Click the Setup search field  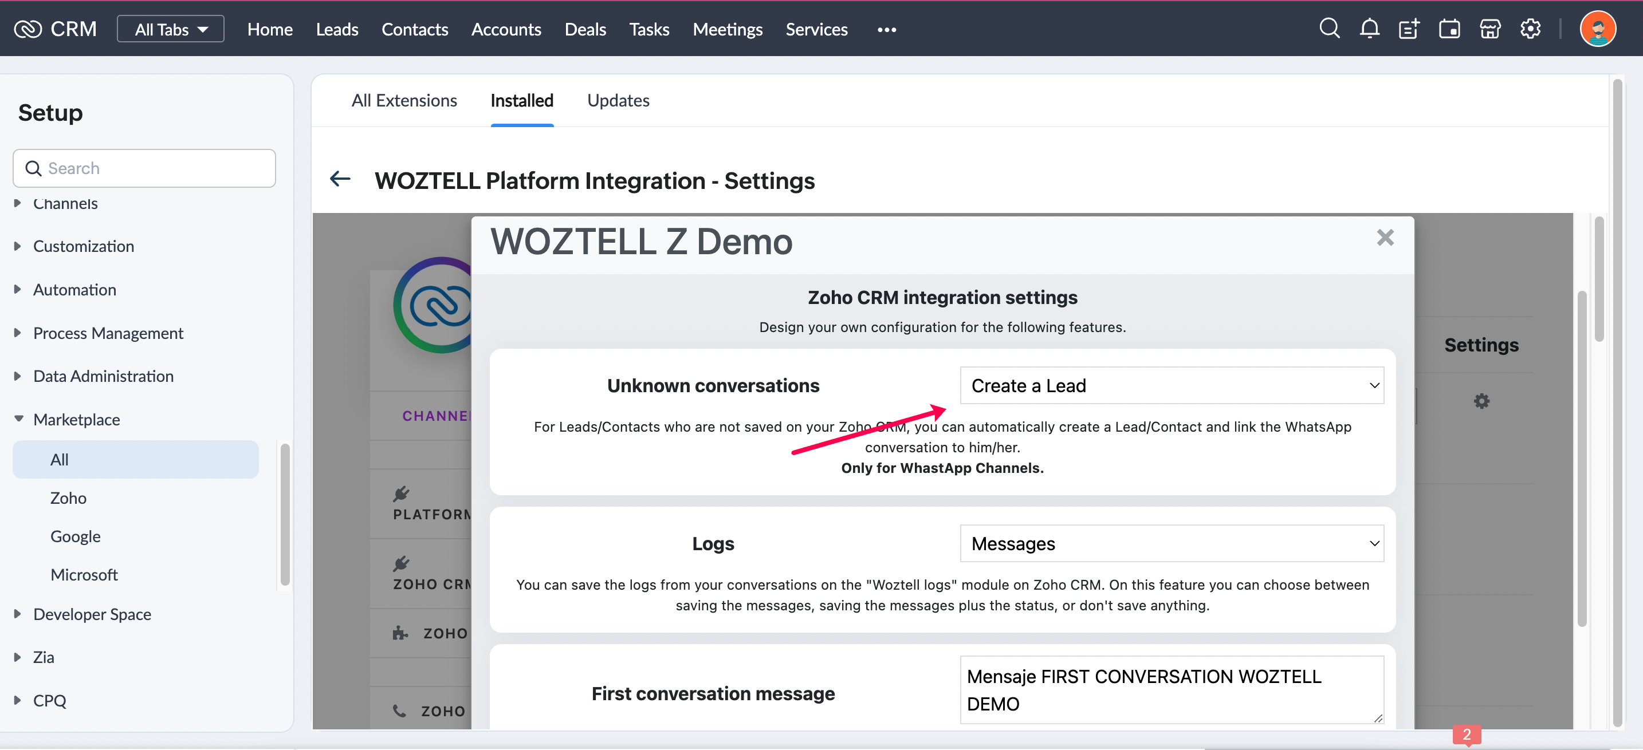point(144,168)
